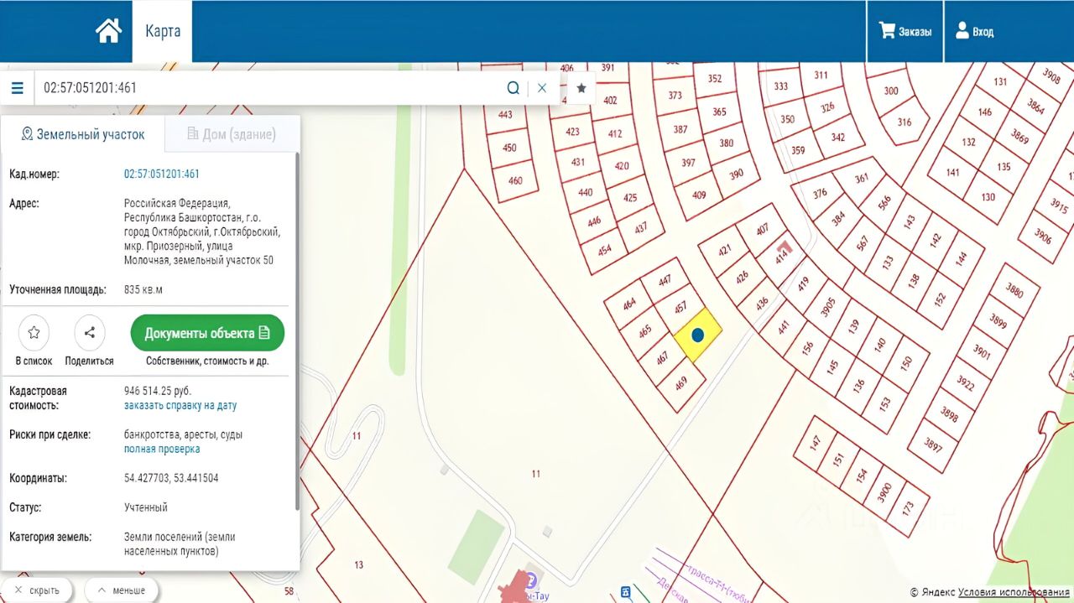Image resolution: width=1074 pixels, height=603 pixels.
Task: Select the Земельный участок tab
Action: tap(83, 134)
